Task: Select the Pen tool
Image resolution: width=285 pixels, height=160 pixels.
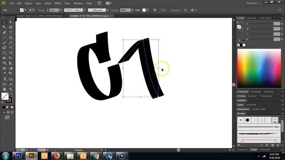Action: [4, 32]
